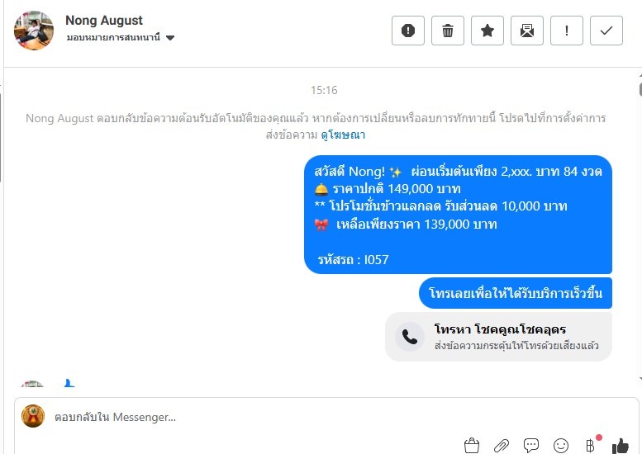Open payment request baht icon
Image resolution: width=642 pixels, height=454 pixels.
click(x=590, y=446)
